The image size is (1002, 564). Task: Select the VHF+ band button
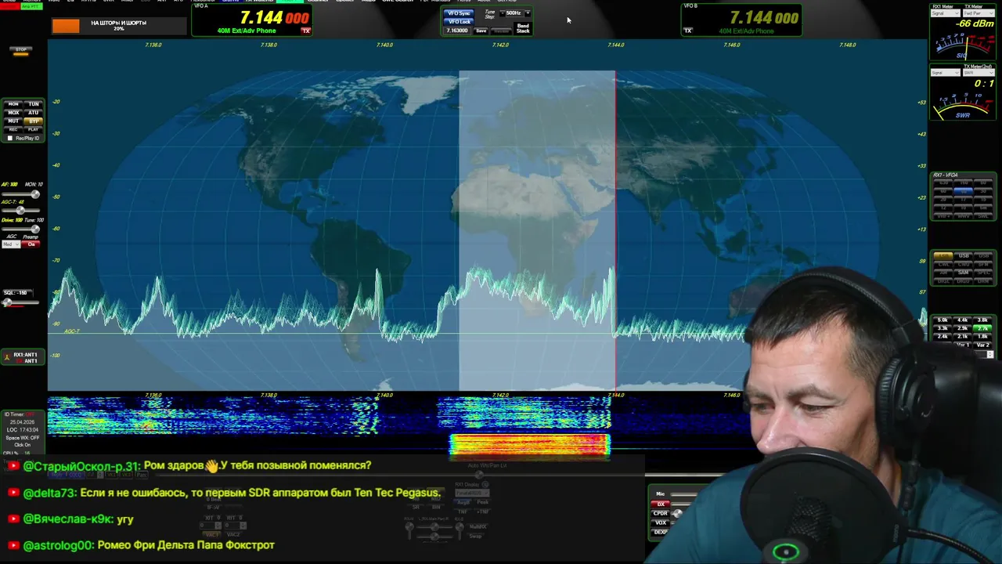(x=943, y=216)
